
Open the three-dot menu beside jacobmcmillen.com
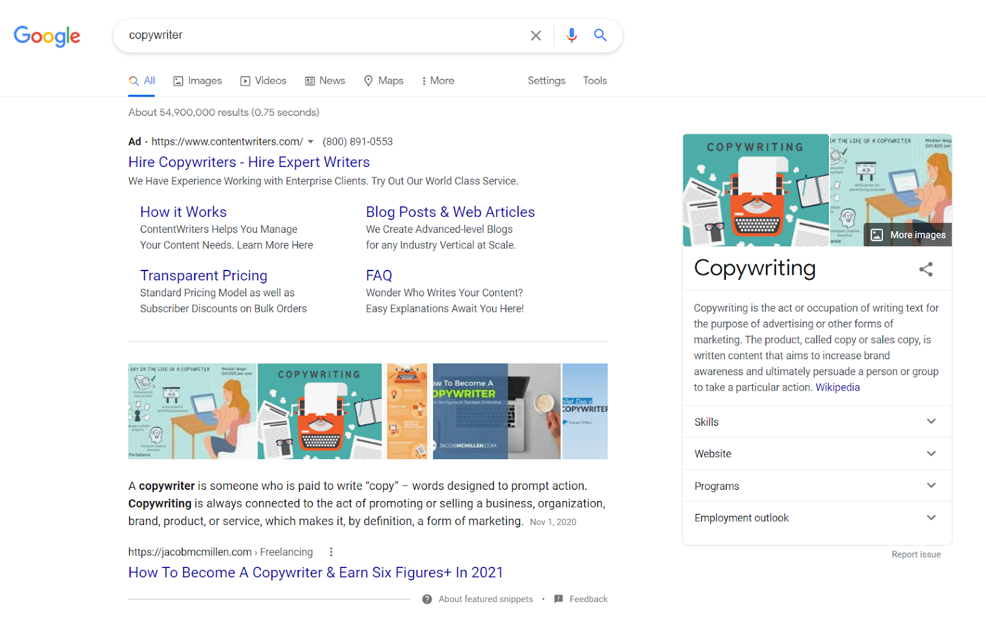(x=331, y=552)
